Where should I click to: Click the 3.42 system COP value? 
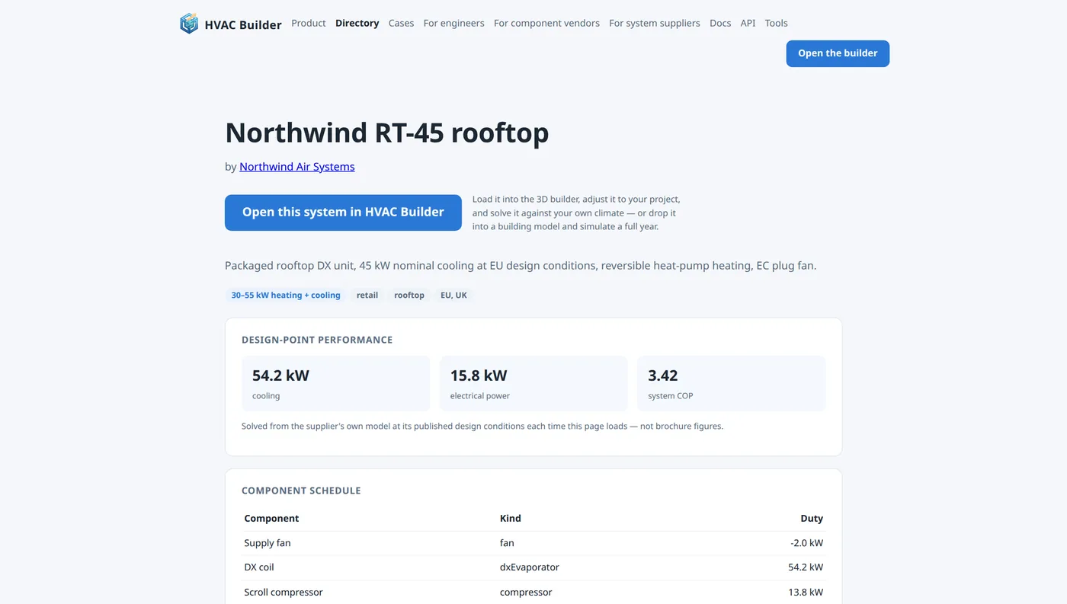[663, 376]
